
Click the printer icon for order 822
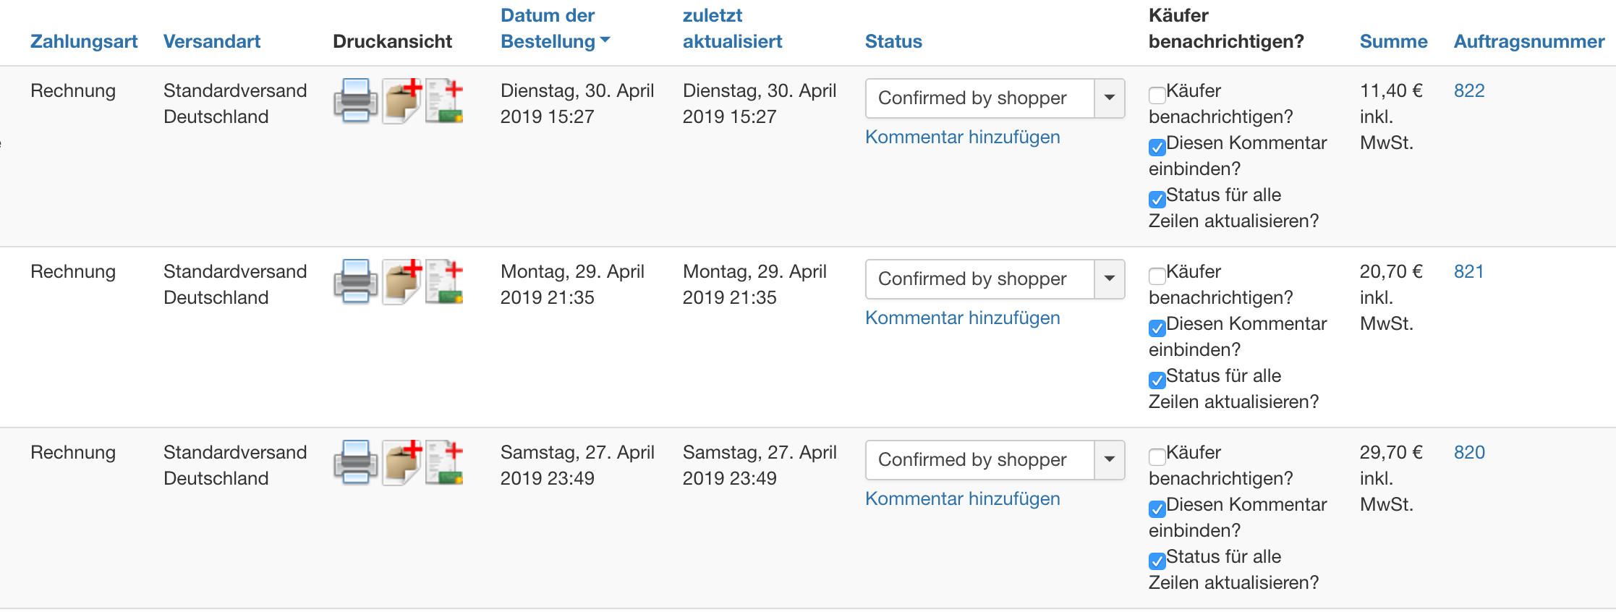point(355,101)
